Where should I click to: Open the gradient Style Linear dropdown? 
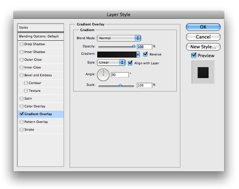click(111, 62)
